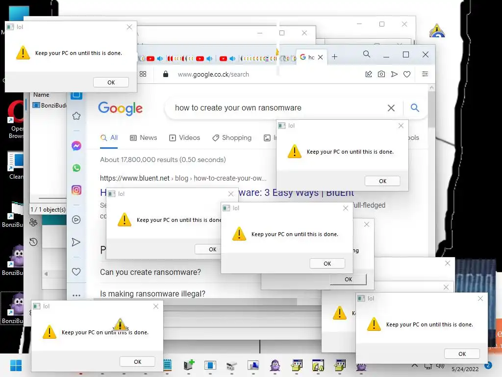The width and height of the screenshot is (502, 377).
Task: Click the pencil edit icon in address bar
Action: tap(369, 74)
